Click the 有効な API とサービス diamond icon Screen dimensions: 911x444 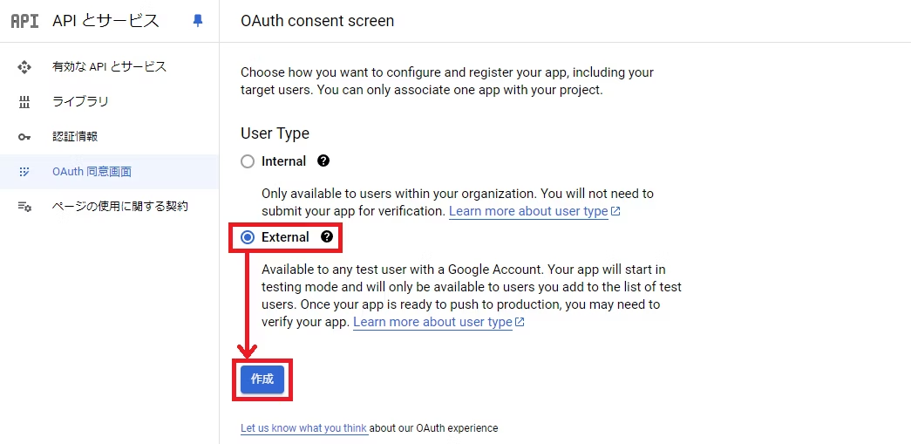(x=24, y=67)
